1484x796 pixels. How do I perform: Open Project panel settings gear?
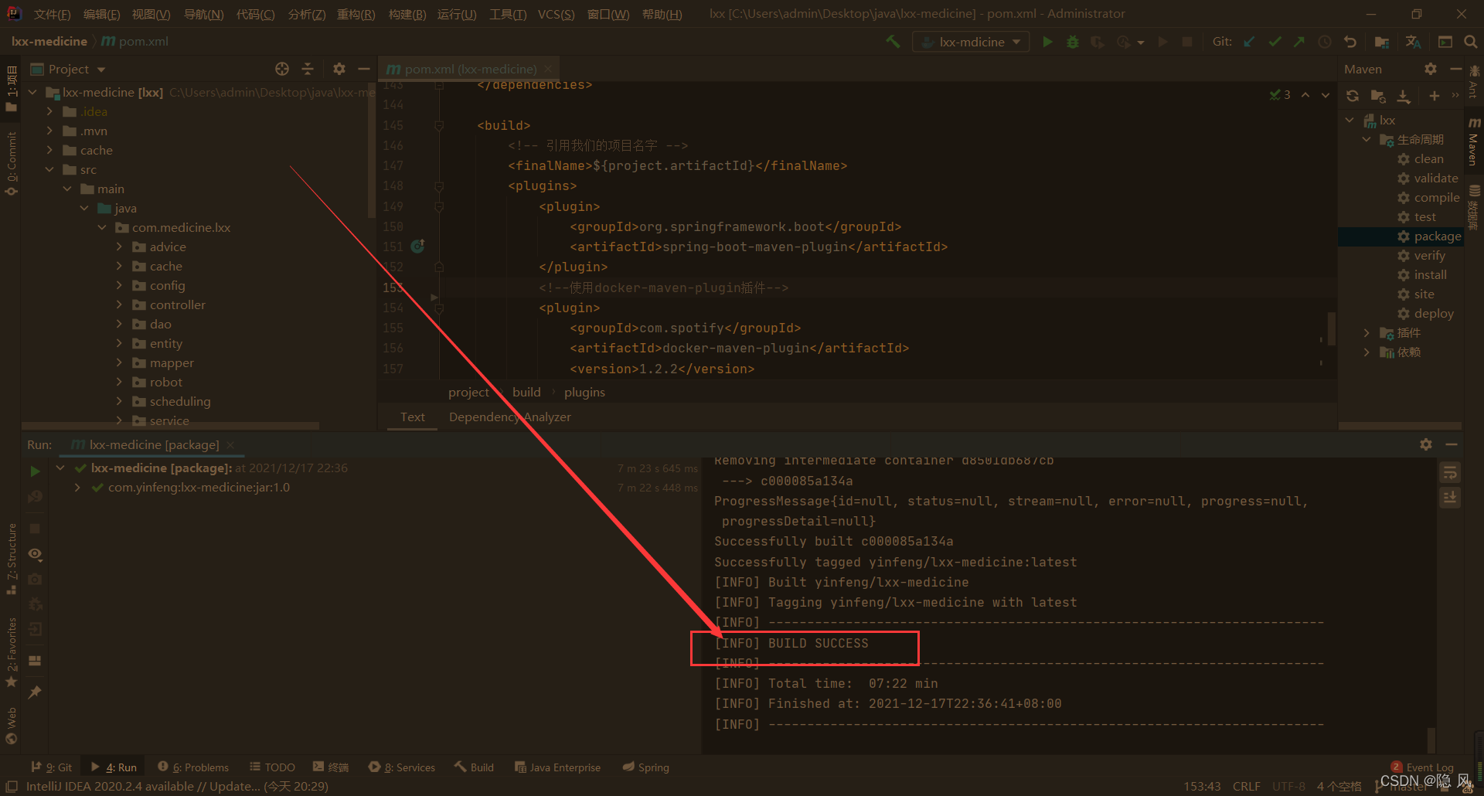point(339,69)
